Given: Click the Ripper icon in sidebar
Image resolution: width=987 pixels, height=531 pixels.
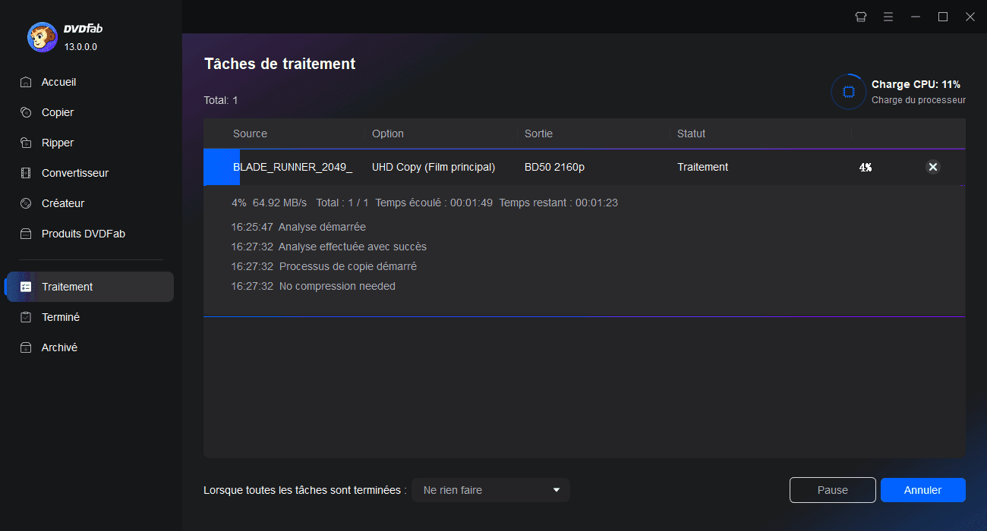Looking at the screenshot, I should point(26,143).
